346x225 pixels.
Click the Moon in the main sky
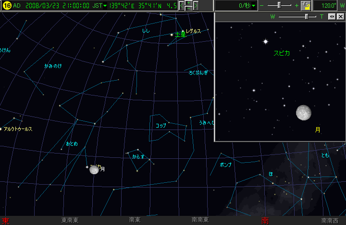[x=94, y=169]
